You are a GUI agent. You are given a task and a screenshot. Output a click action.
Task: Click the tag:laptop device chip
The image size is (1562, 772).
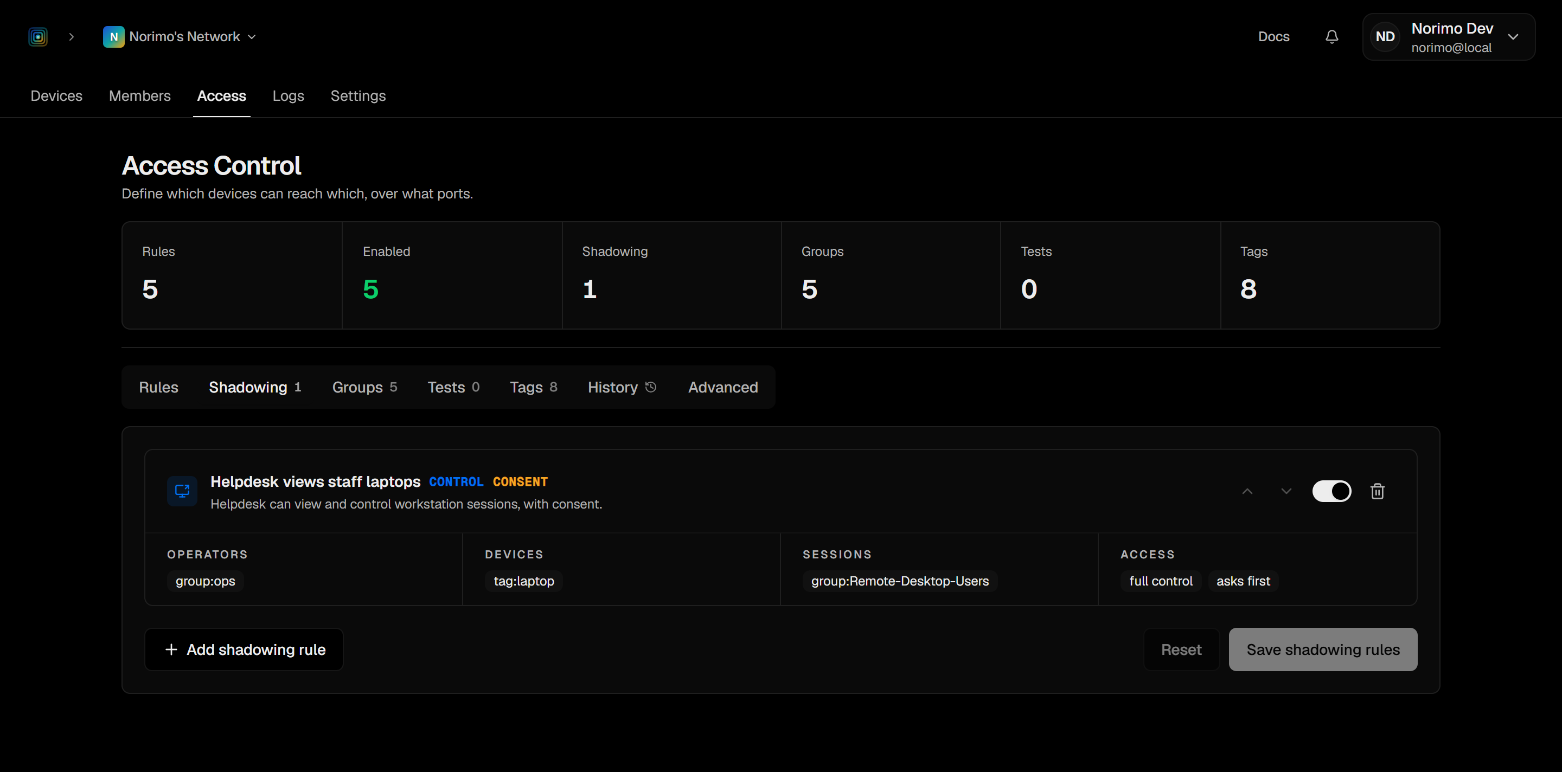[x=523, y=581]
